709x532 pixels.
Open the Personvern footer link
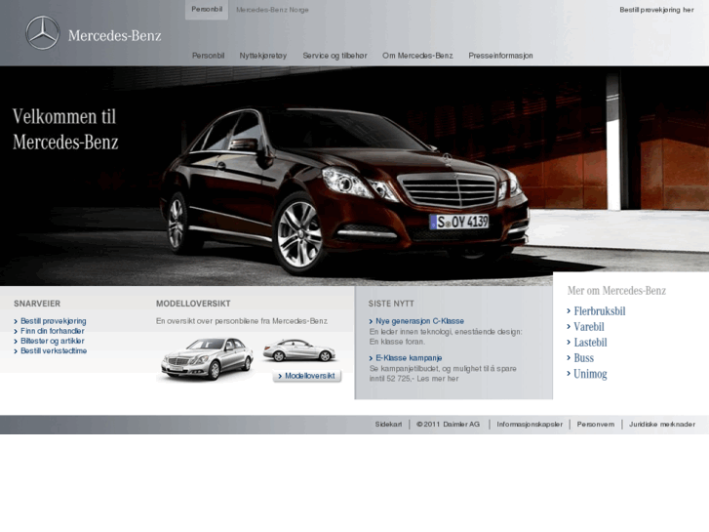(596, 425)
